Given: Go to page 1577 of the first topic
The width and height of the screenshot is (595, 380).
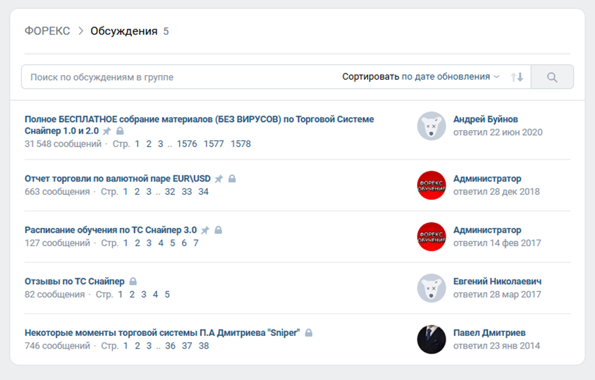Looking at the screenshot, I should (214, 144).
